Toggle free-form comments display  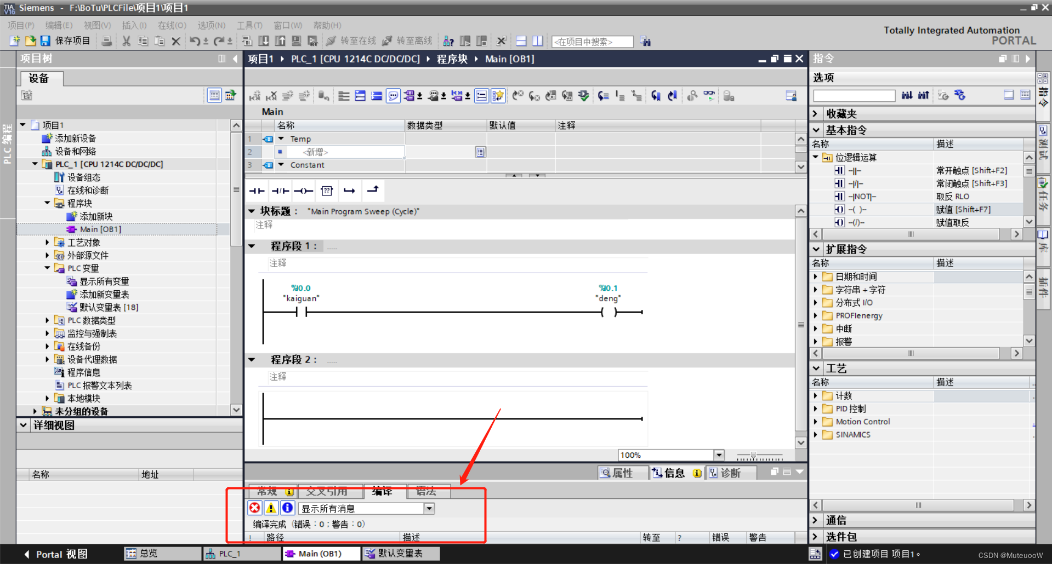[394, 96]
